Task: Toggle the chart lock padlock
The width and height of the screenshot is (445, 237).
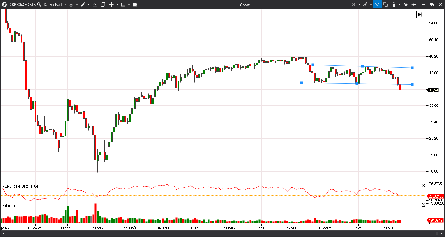Action: click(394, 4)
